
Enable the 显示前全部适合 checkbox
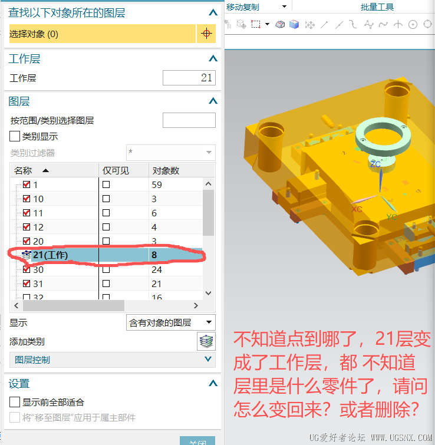(x=15, y=402)
